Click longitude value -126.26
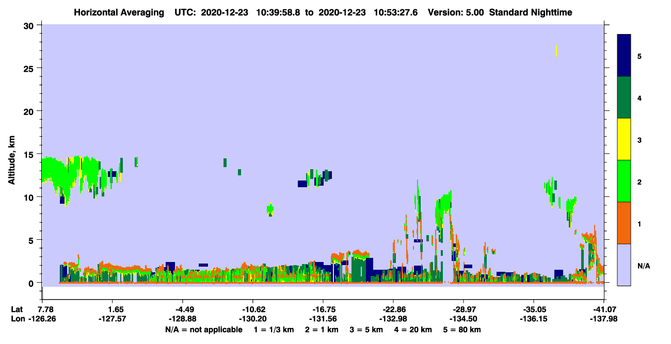671x344 pixels. pos(42,319)
